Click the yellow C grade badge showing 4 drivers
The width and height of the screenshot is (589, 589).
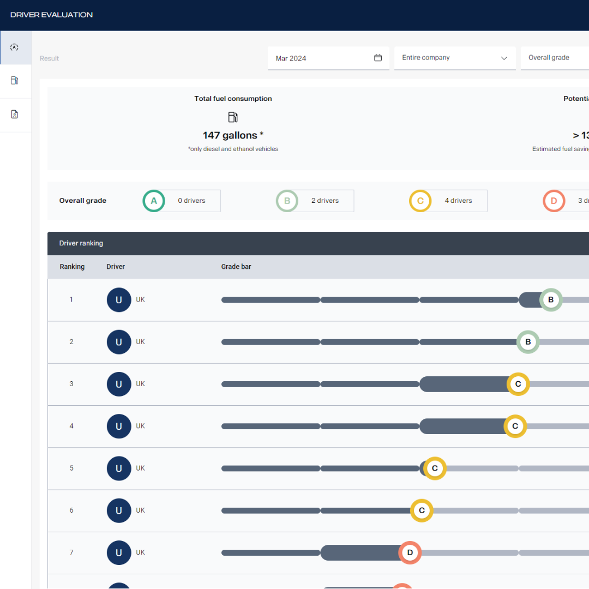click(x=420, y=201)
